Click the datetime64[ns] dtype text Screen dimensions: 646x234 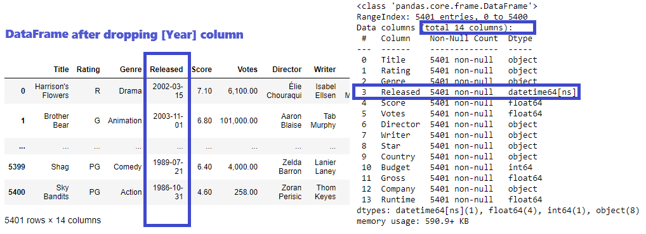[542, 92]
